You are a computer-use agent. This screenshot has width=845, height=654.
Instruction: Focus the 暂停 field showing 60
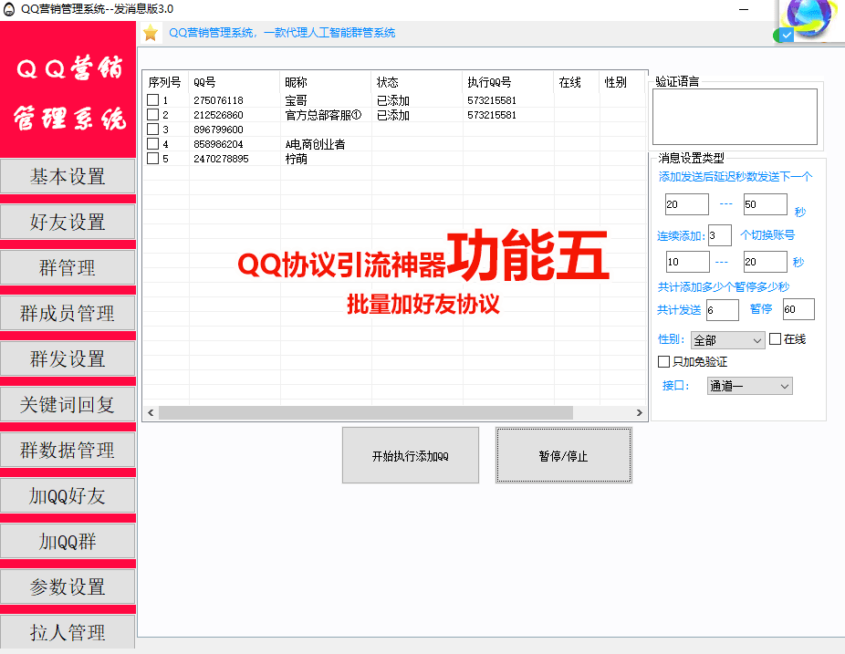click(x=798, y=309)
